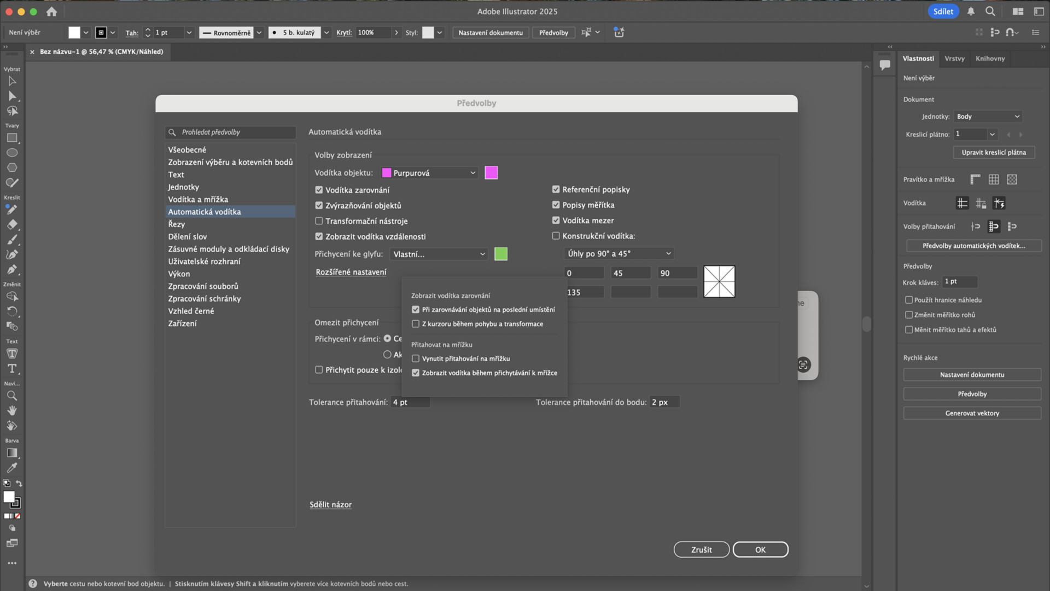Open the Rozšířené nastavení link
1050x591 pixels.
[351, 272]
